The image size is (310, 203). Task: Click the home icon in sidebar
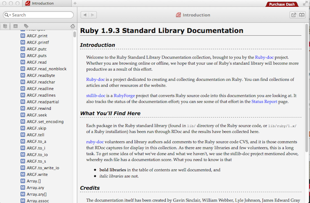[72, 26]
